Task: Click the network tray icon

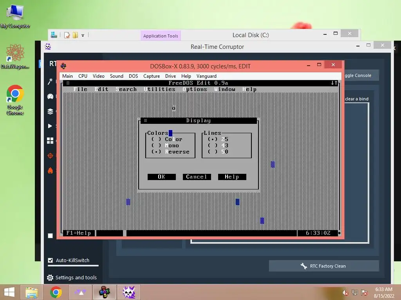Action: [x=355, y=293]
